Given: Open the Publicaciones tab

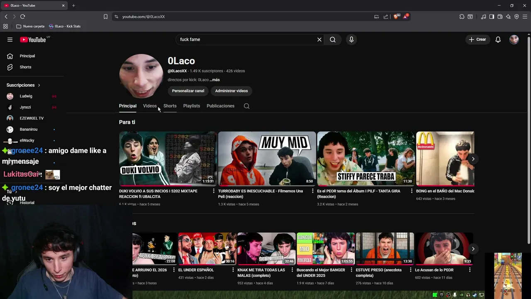Looking at the screenshot, I should 220,106.
